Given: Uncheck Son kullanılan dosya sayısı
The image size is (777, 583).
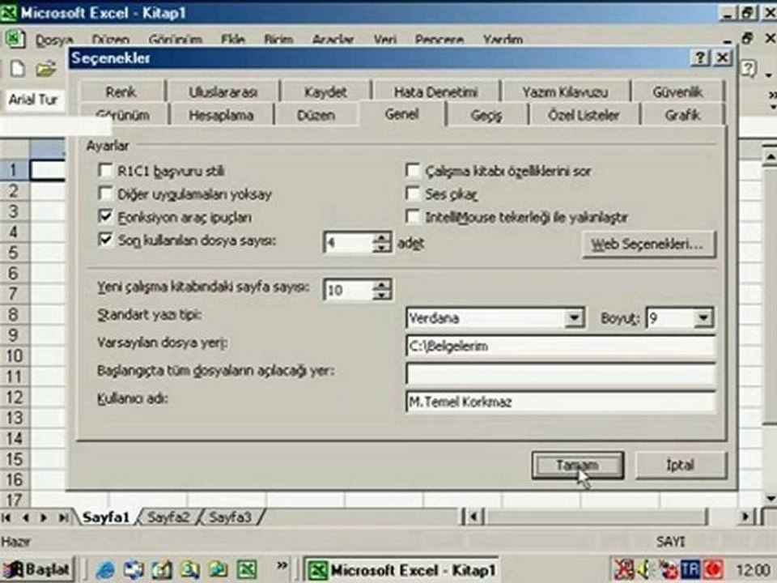Looking at the screenshot, I should coord(105,240).
